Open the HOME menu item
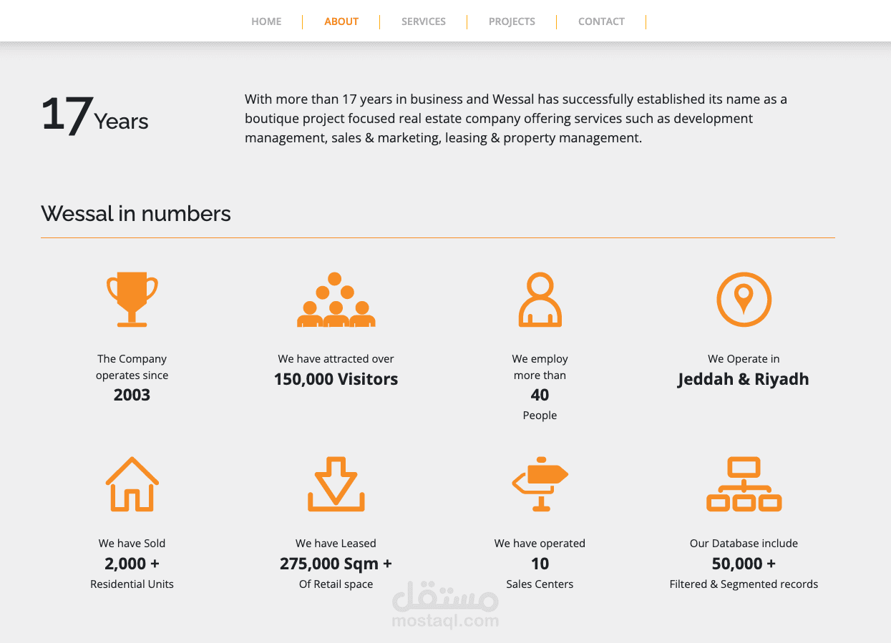This screenshot has width=891, height=643. pyautogui.click(x=266, y=21)
